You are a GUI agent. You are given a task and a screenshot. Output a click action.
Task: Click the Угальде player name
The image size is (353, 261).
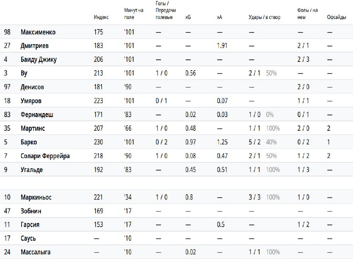point(32,169)
